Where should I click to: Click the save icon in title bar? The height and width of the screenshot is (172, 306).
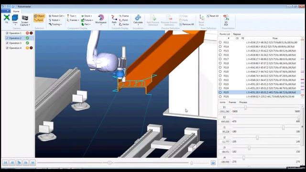[x=9, y=6]
